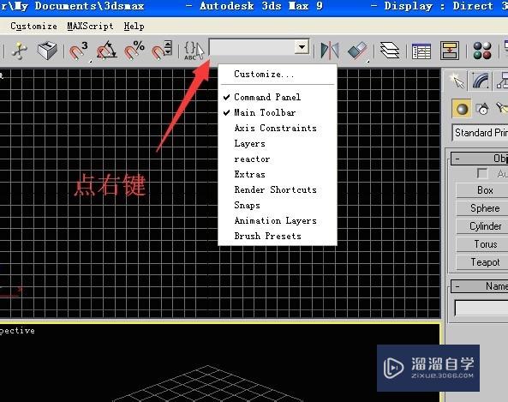Open the Help menu
The height and width of the screenshot is (402, 508).
[x=134, y=26]
